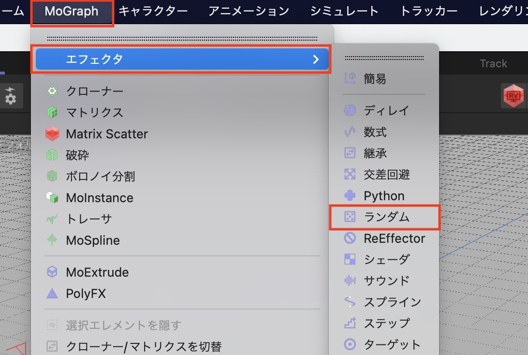
Task: Expand the Effector (エフェクタ) submenu arrow
Action: [x=316, y=59]
